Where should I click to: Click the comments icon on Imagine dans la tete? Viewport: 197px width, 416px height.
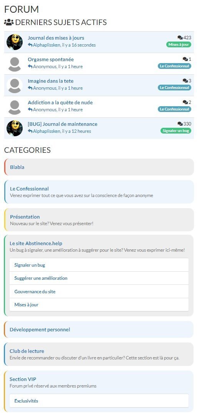click(x=185, y=81)
